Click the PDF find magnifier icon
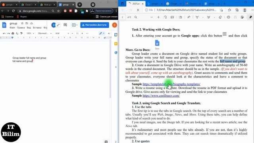This screenshot has height=143, width=254. (x=136, y=17)
